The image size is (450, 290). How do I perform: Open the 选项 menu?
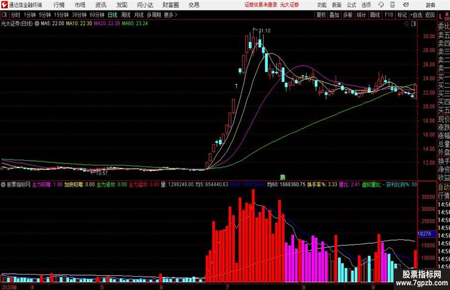click(x=366, y=5)
